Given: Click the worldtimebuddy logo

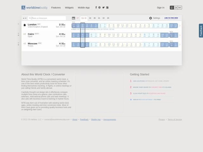Looking at the screenshot, I should pyautogui.click(x=34, y=8).
